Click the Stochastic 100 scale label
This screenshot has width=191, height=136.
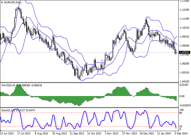pos(182,110)
